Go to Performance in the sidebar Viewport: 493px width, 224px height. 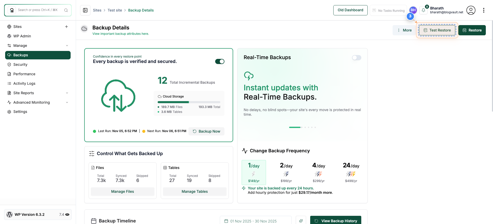(x=38, y=74)
